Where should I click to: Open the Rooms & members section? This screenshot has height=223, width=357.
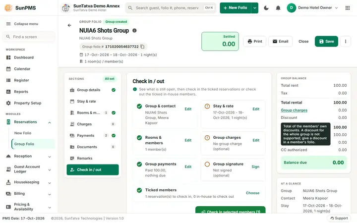(93, 112)
